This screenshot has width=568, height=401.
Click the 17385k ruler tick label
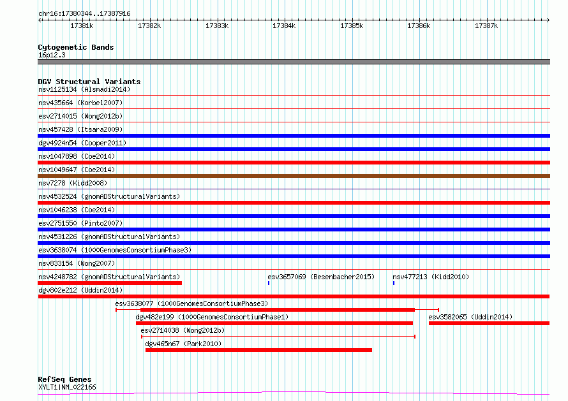(352, 26)
